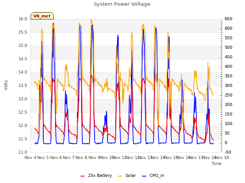This screenshot has height=183, width=245.
Task: Click the 16.0 left axis value
Action: [x=23, y=19]
